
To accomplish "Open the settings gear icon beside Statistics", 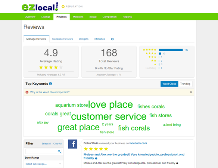I will click(x=112, y=39).
